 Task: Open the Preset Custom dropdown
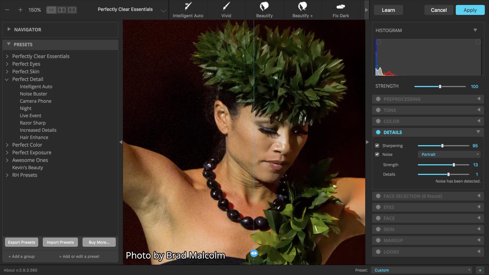point(421,270)
